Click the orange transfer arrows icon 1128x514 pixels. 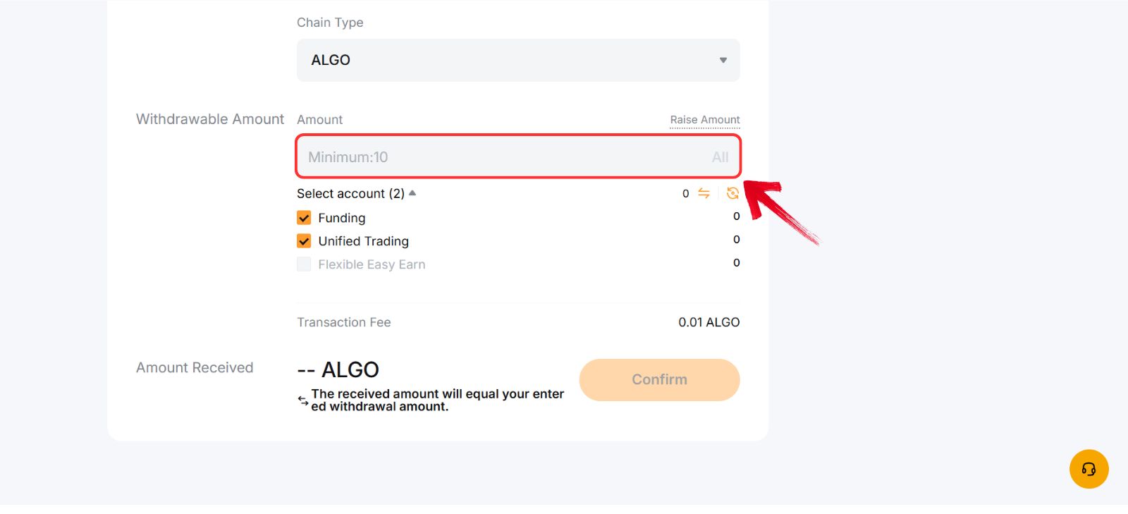tap(705, 193)
